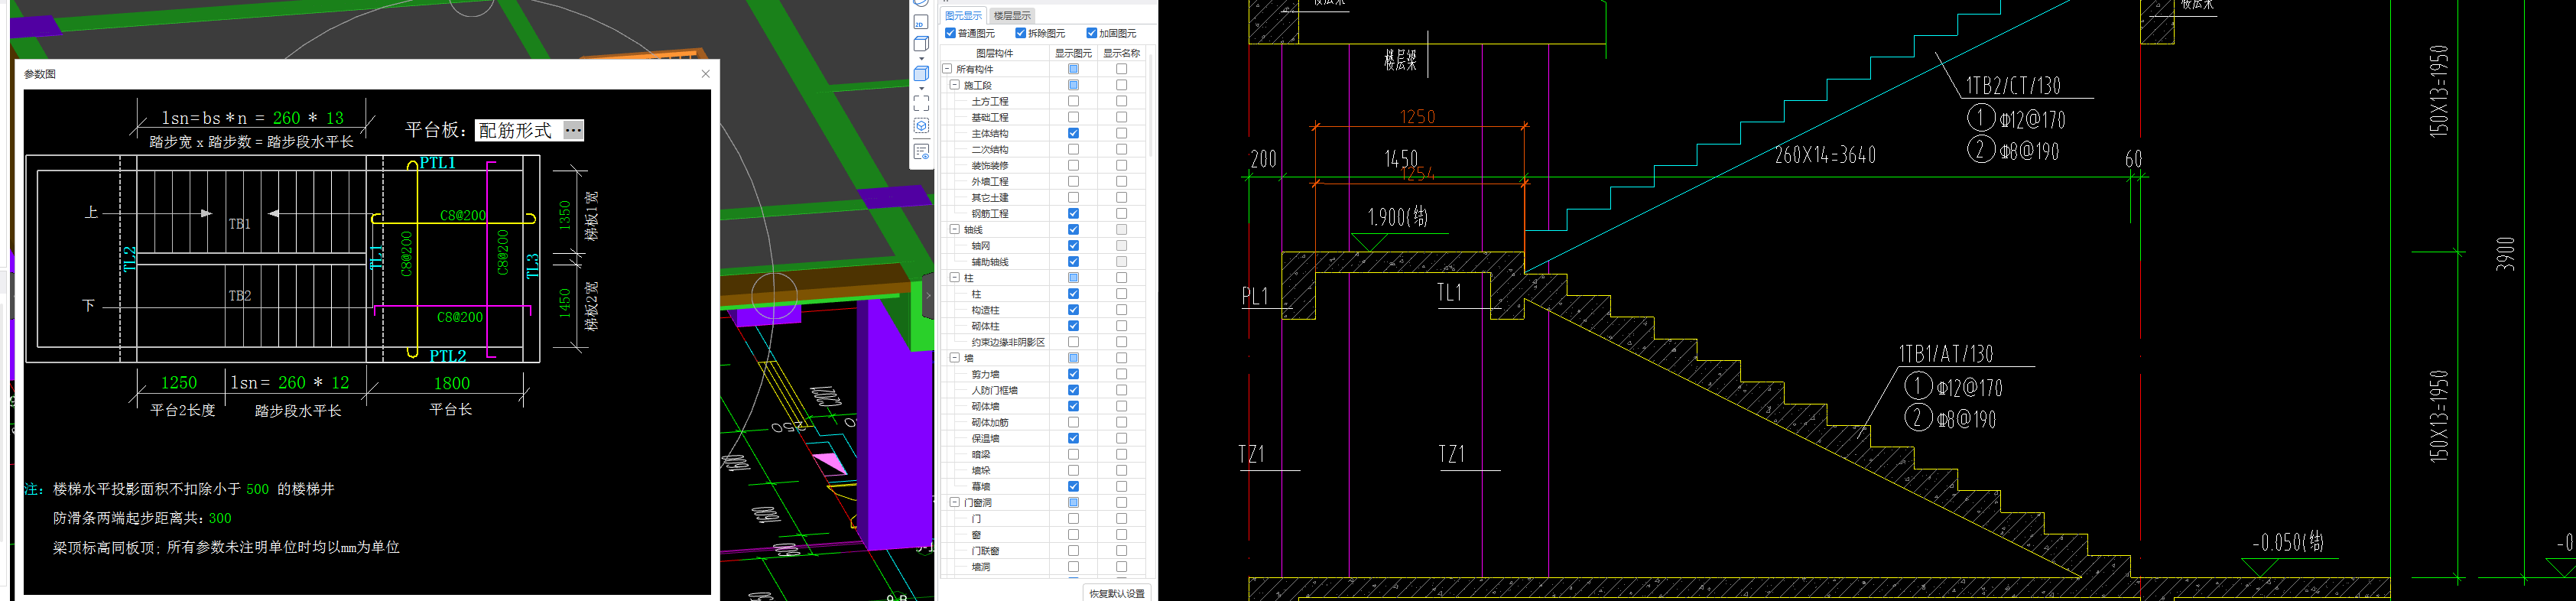Click the TL1 beam label in drawing
2576x601 pixels.
click(1450, 293)
